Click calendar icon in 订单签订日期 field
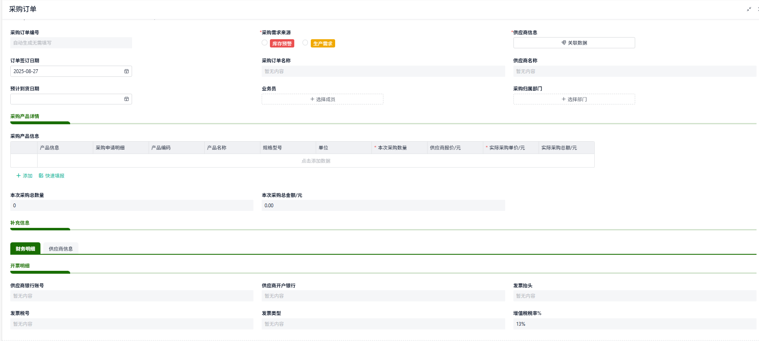The height and width of the screenshot is (341, 759). (126, 71)
